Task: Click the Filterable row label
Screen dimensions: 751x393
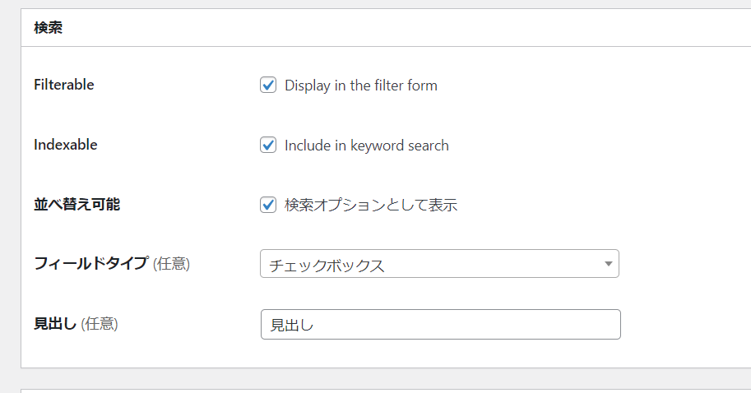Action: [x=64, y=85]
